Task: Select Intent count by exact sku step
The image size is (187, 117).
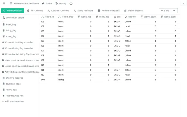Action: (x=20, y=60)
